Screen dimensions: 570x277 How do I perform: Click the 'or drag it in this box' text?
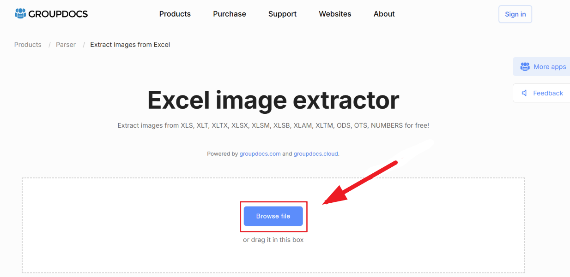click(x=273, y=239)
